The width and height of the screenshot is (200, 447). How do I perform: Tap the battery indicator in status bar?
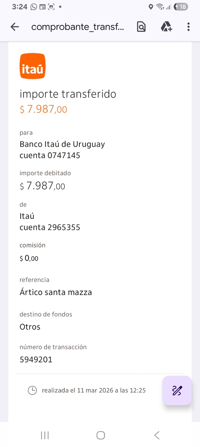coord(181,7)
